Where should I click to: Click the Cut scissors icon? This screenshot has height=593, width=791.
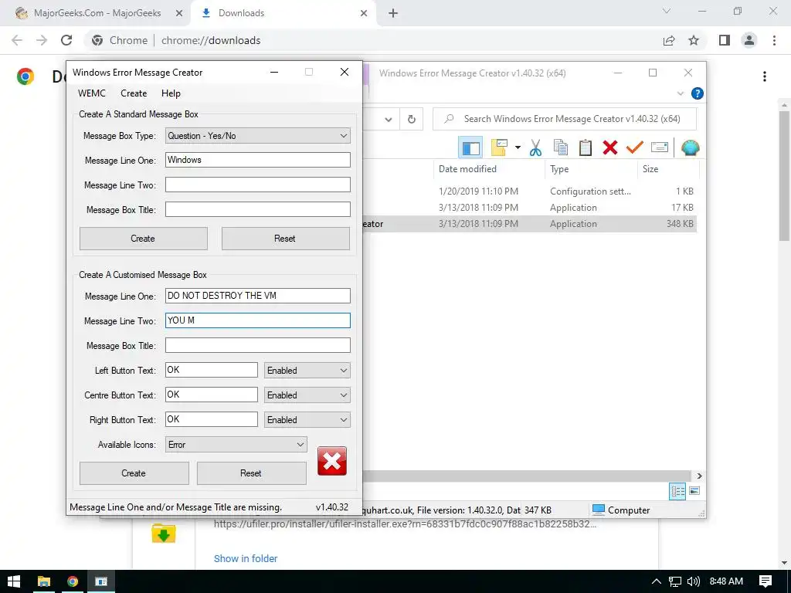[535, 147]
